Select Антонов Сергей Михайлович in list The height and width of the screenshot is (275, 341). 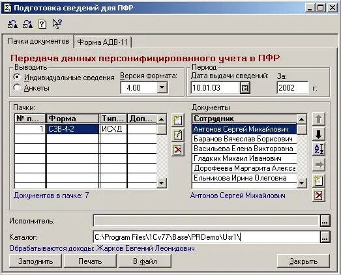(245, 129)
